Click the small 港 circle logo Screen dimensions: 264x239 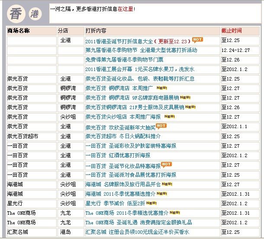pyautogui.click(x=35, y=14)
